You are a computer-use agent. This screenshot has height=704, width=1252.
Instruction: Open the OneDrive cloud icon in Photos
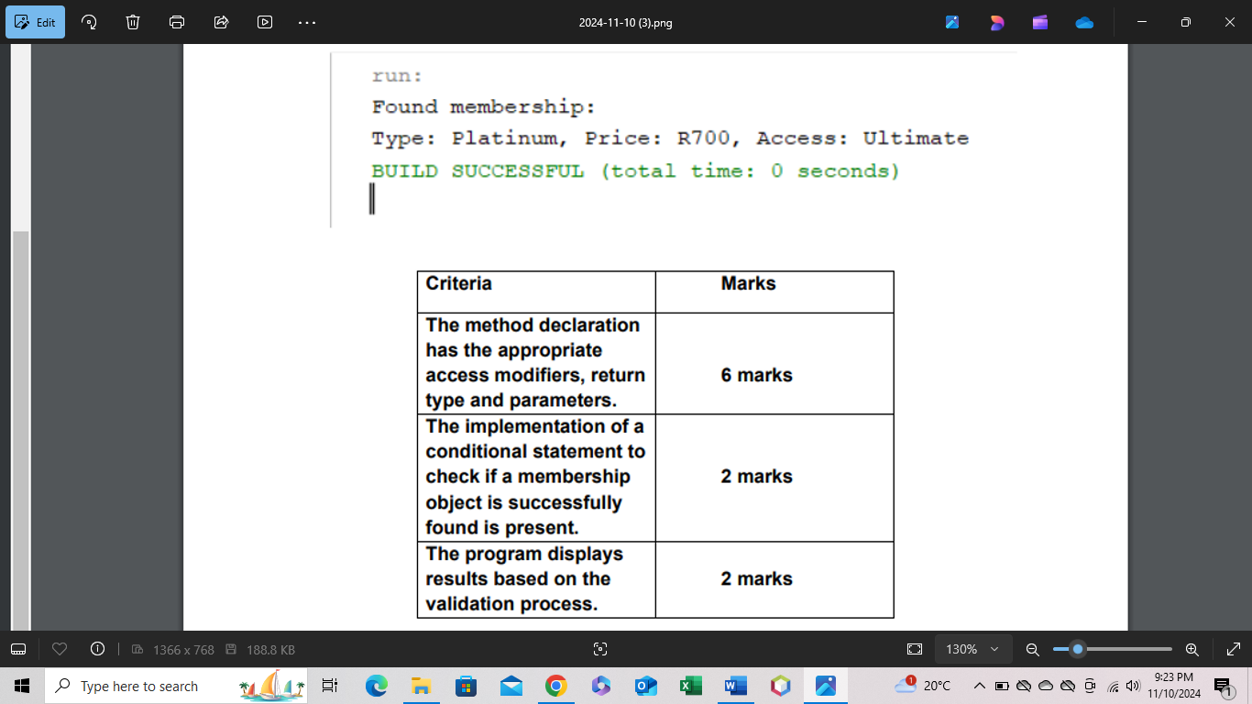click(x=1084, y=22)
